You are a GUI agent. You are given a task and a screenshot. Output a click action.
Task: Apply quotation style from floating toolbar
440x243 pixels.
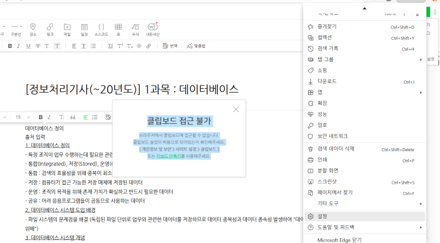tap(73, 117)
